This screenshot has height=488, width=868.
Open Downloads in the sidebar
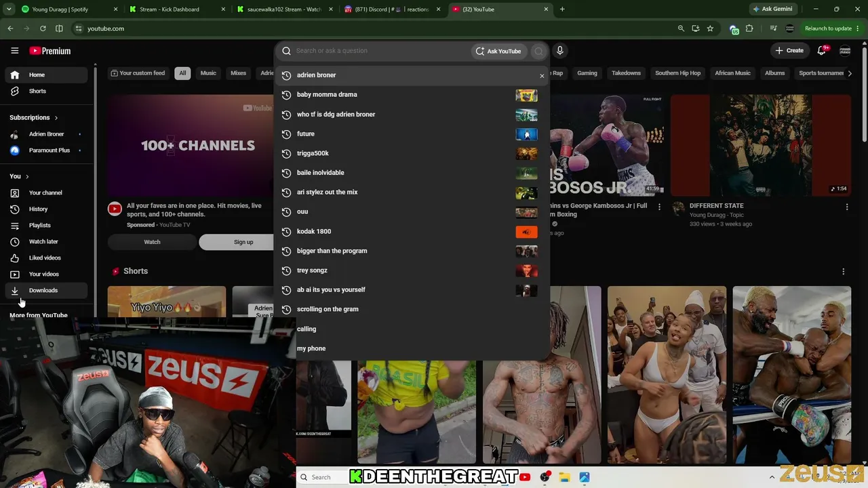pyautogui.click(x=46, y=290)
